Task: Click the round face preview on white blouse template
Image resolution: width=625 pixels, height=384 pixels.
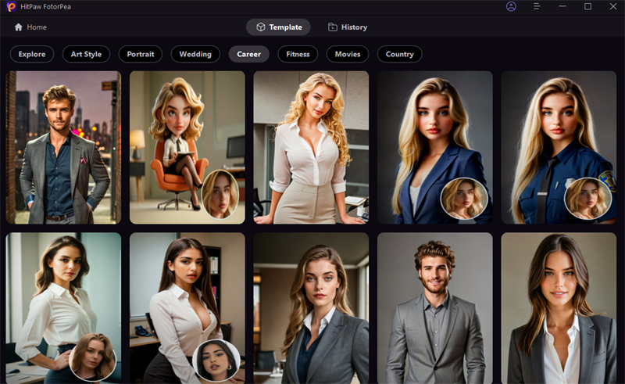Action: [x=92, y=357]
